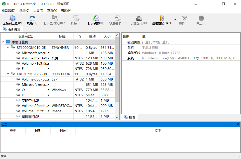Click the ribbon toggle icon in the title bar
Image resolution: width=241 pixels, height=159 pixels.
pos(195,4)
